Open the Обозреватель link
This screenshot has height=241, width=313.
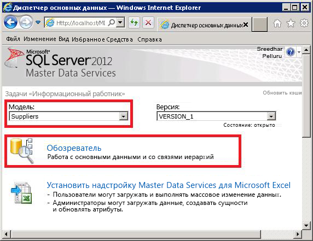[74, 148]
